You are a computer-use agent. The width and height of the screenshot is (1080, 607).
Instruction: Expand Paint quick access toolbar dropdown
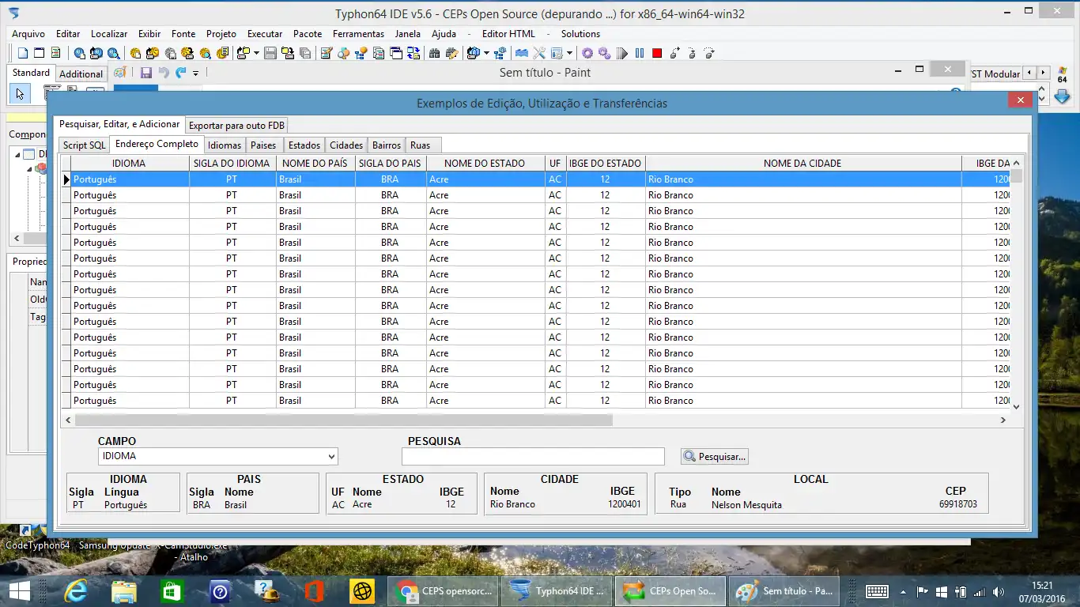(196, 74)
